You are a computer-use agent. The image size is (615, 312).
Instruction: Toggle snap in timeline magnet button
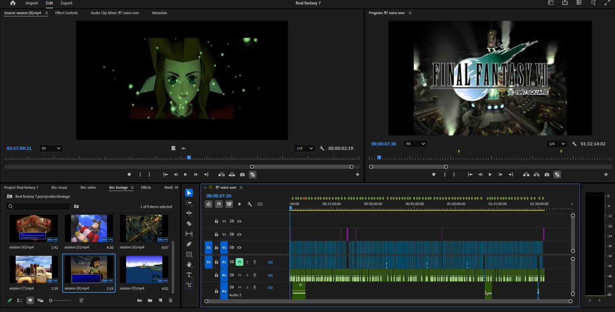click(219, 204)
